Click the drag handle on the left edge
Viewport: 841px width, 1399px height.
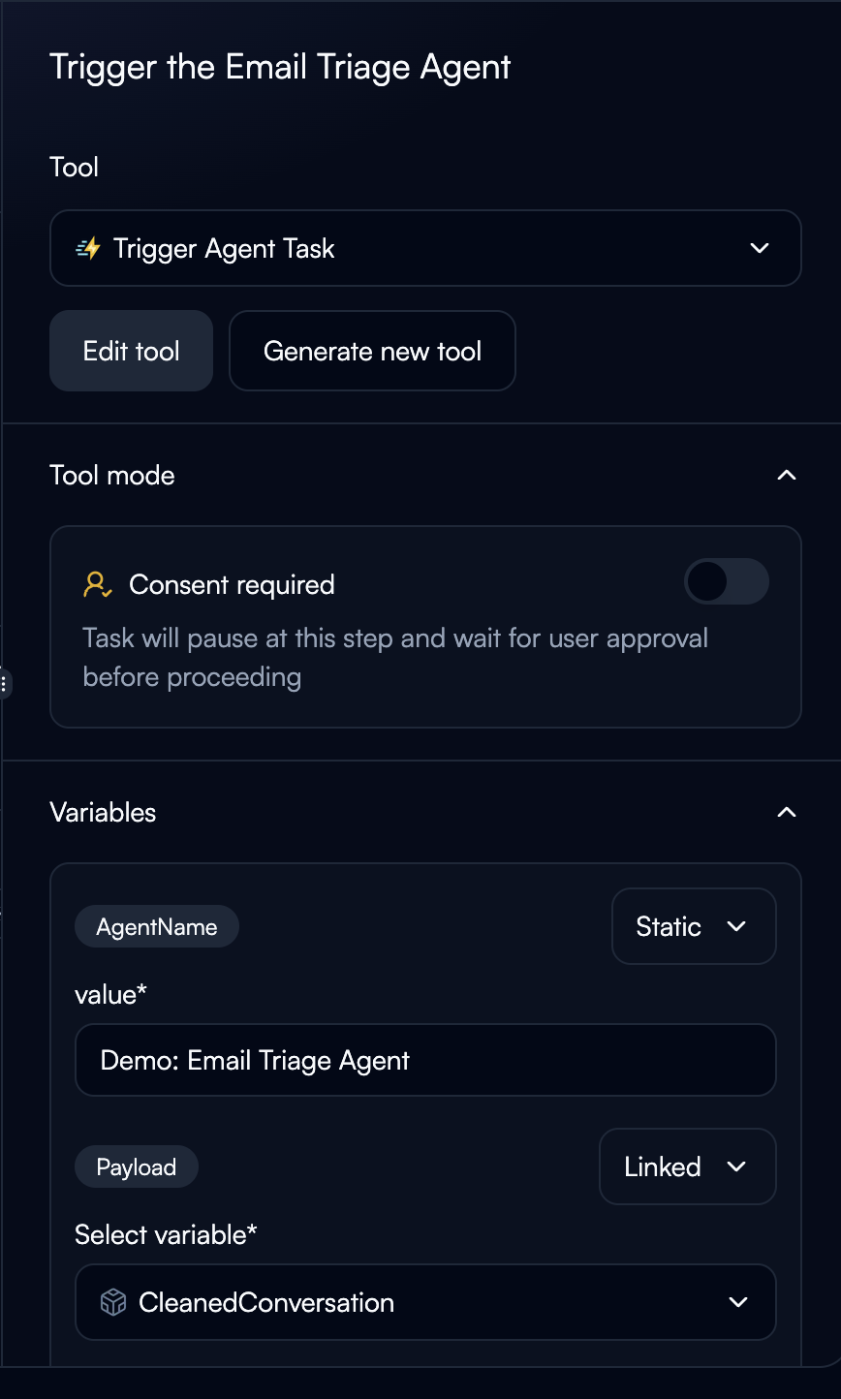tap(5, 683)
